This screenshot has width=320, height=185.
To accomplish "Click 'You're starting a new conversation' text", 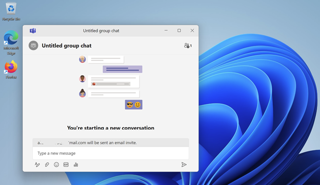I will pos(111,128).
